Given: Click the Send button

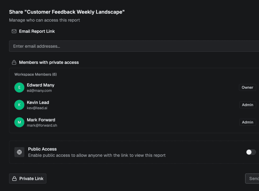Looking at the screenshot, I should [x=252, y=178].
